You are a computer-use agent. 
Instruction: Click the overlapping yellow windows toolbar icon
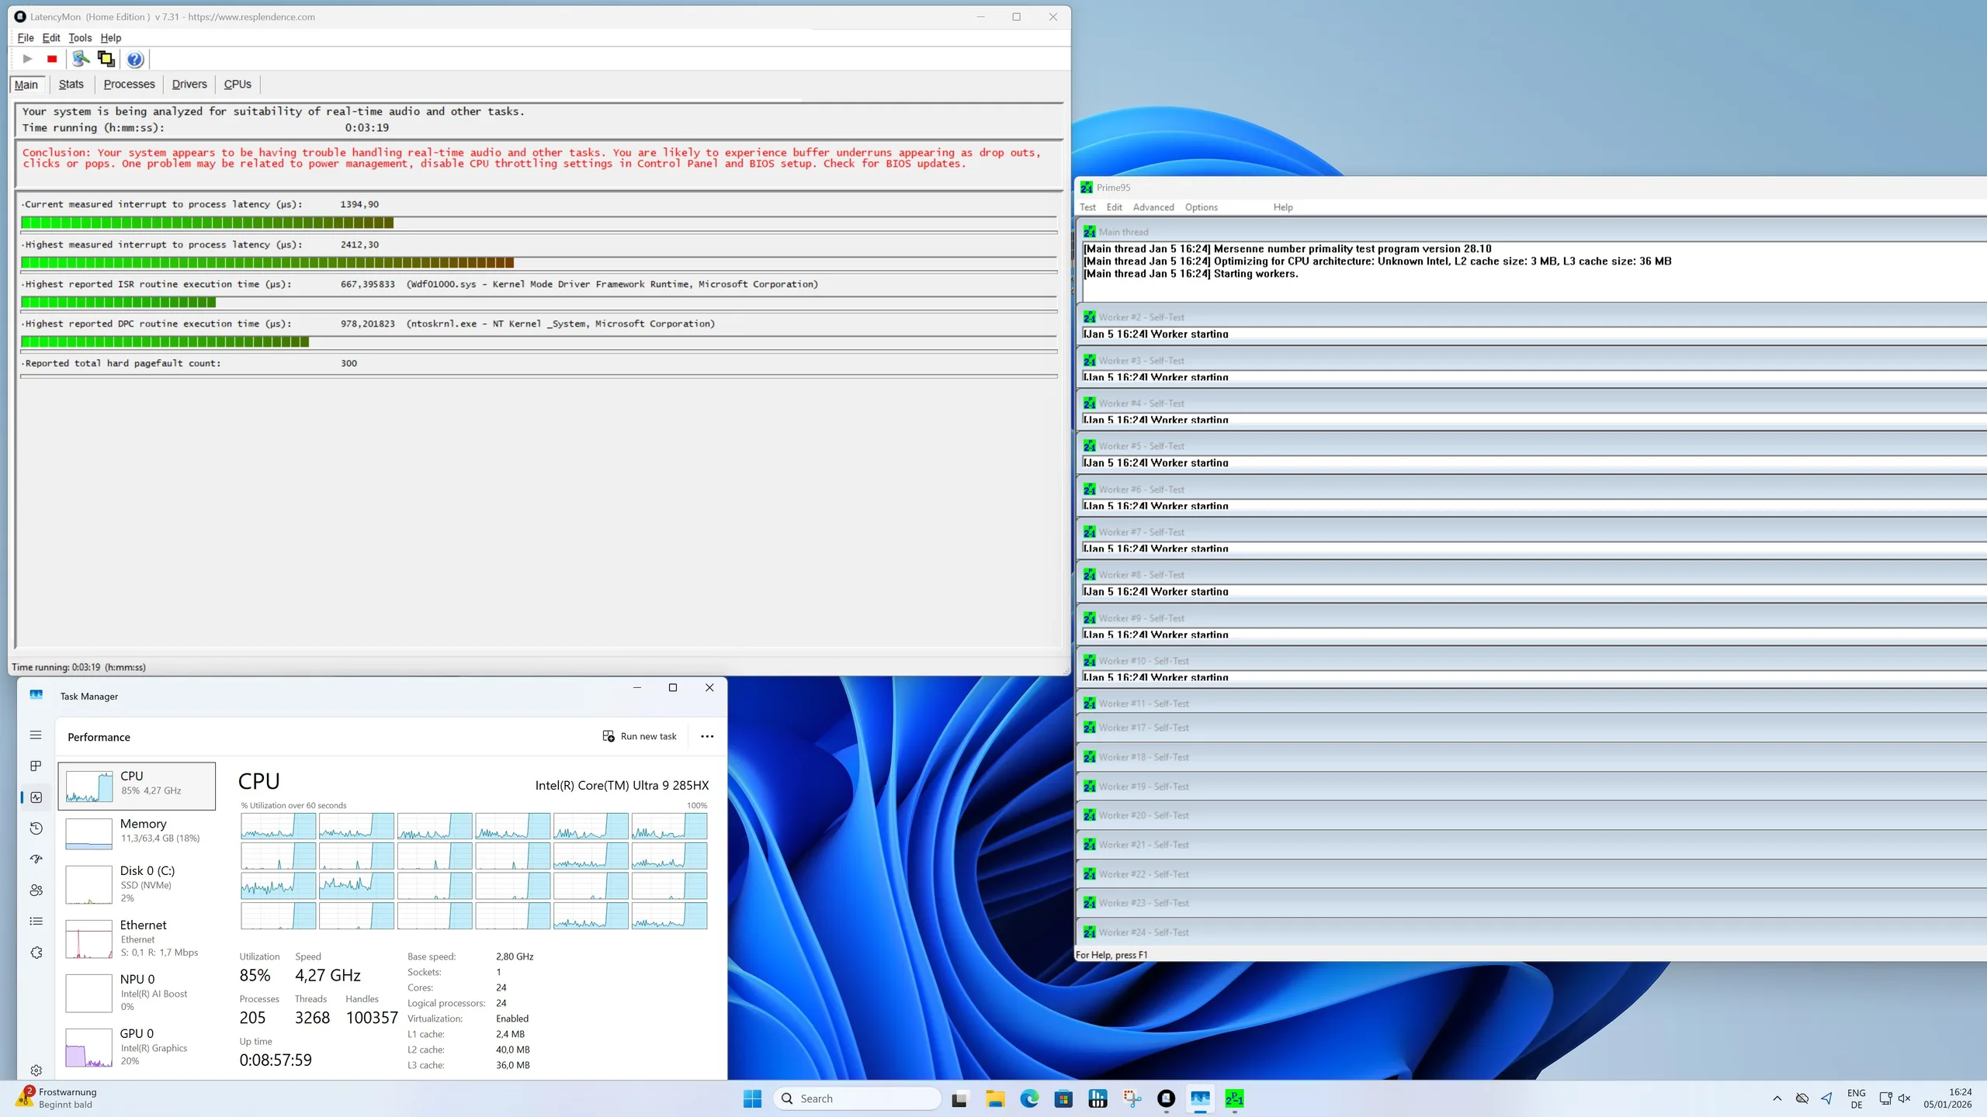[x=106, y=59]
